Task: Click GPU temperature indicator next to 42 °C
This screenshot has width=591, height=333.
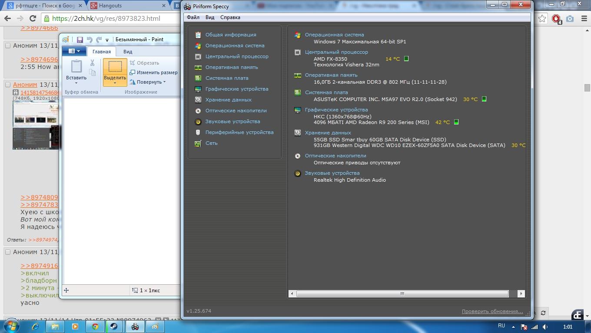Action: [x=456, y=122]
